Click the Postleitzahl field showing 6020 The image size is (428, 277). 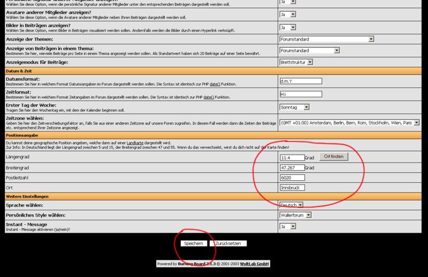(292, 178)
